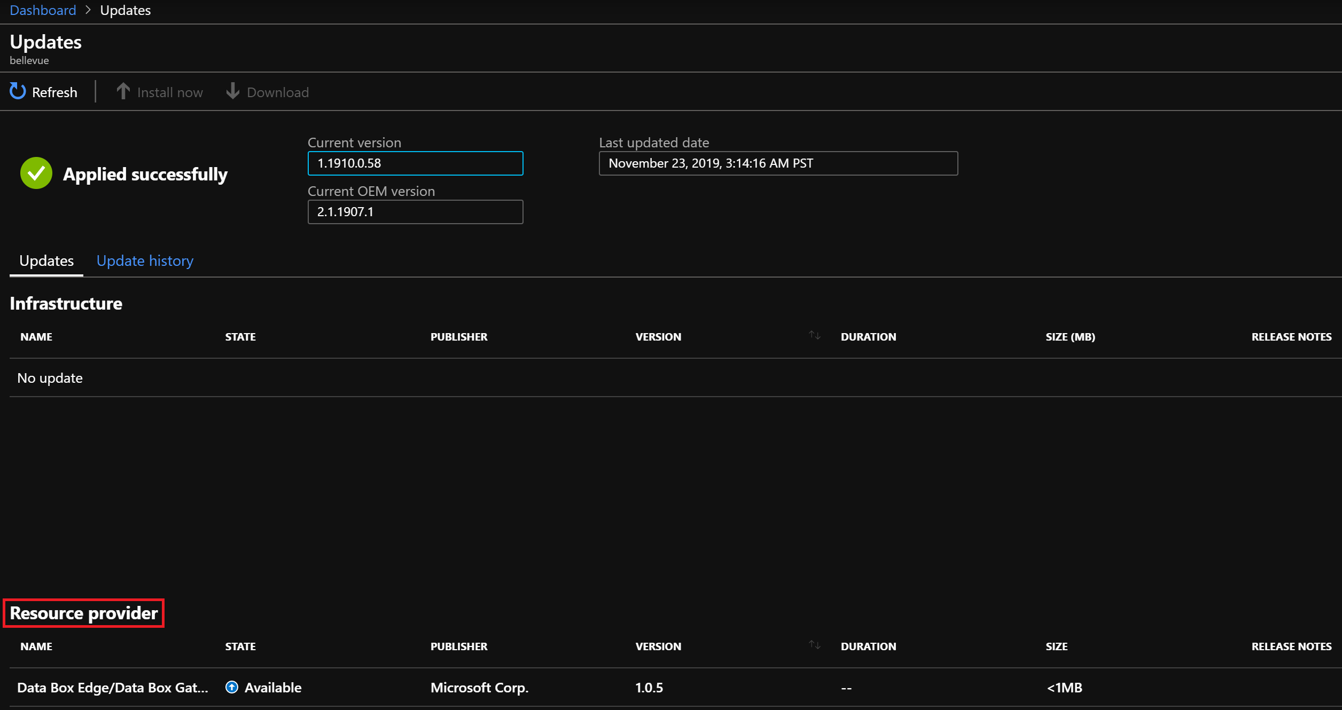Click the Infrastructure PUBLISHER column header
The height and width of the screenshot is (710, 1342).
click(x=458, y=337)
